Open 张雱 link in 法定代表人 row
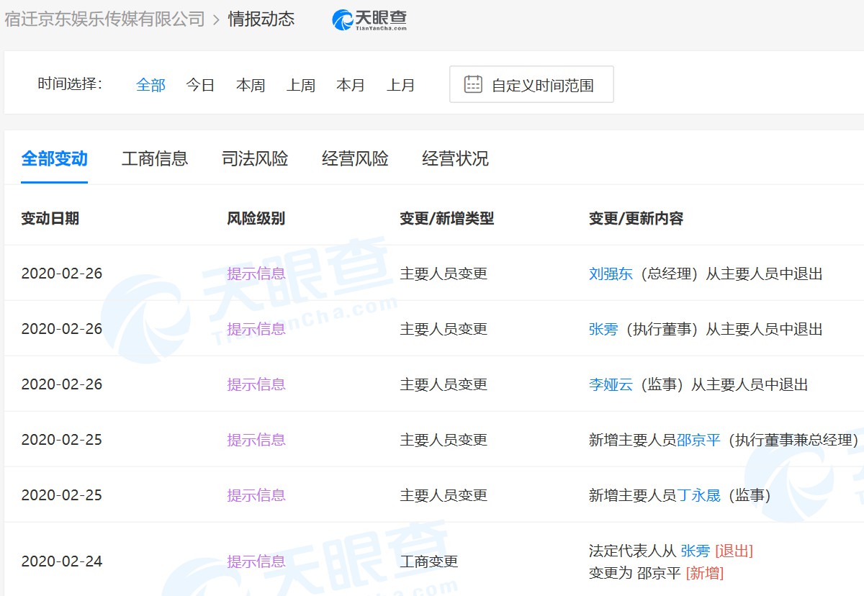 (696, 551)
